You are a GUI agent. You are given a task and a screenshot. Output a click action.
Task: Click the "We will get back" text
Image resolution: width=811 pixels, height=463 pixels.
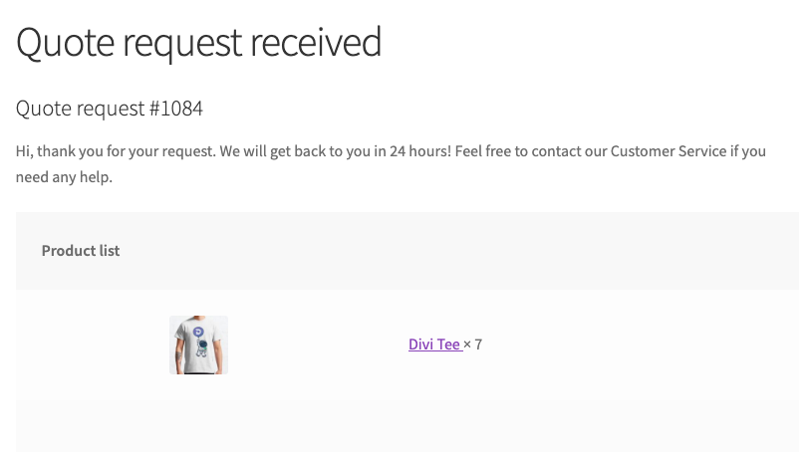pos(273,151)
